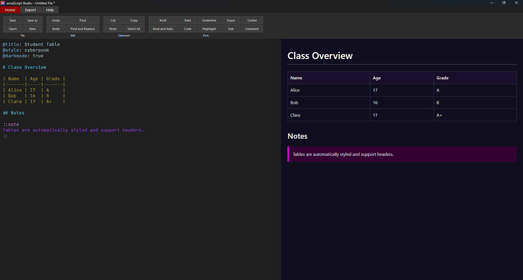Click the note callout box in preview
Screen dimensions: 523x280
402,154
